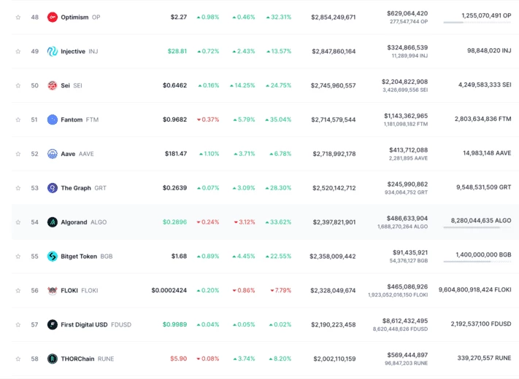Add Aave to watchlist with star
Image resolution: width=519 pixels, height=379 pixels.
(x=18, y=154)
